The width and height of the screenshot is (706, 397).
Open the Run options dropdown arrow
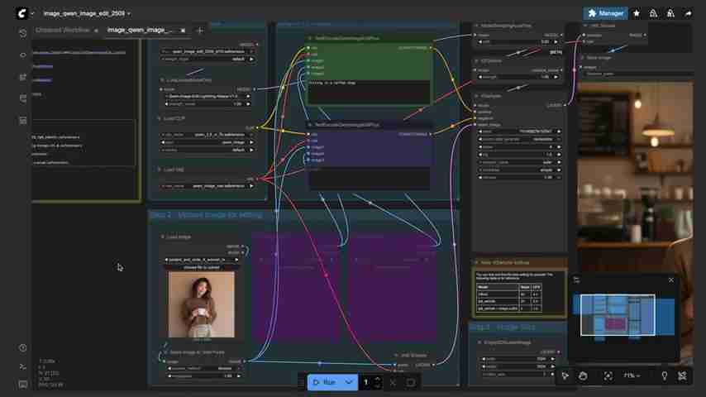(350, 382)
